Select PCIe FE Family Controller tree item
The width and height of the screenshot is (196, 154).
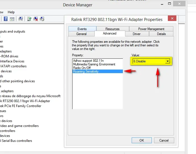click(x=21, y=106)
